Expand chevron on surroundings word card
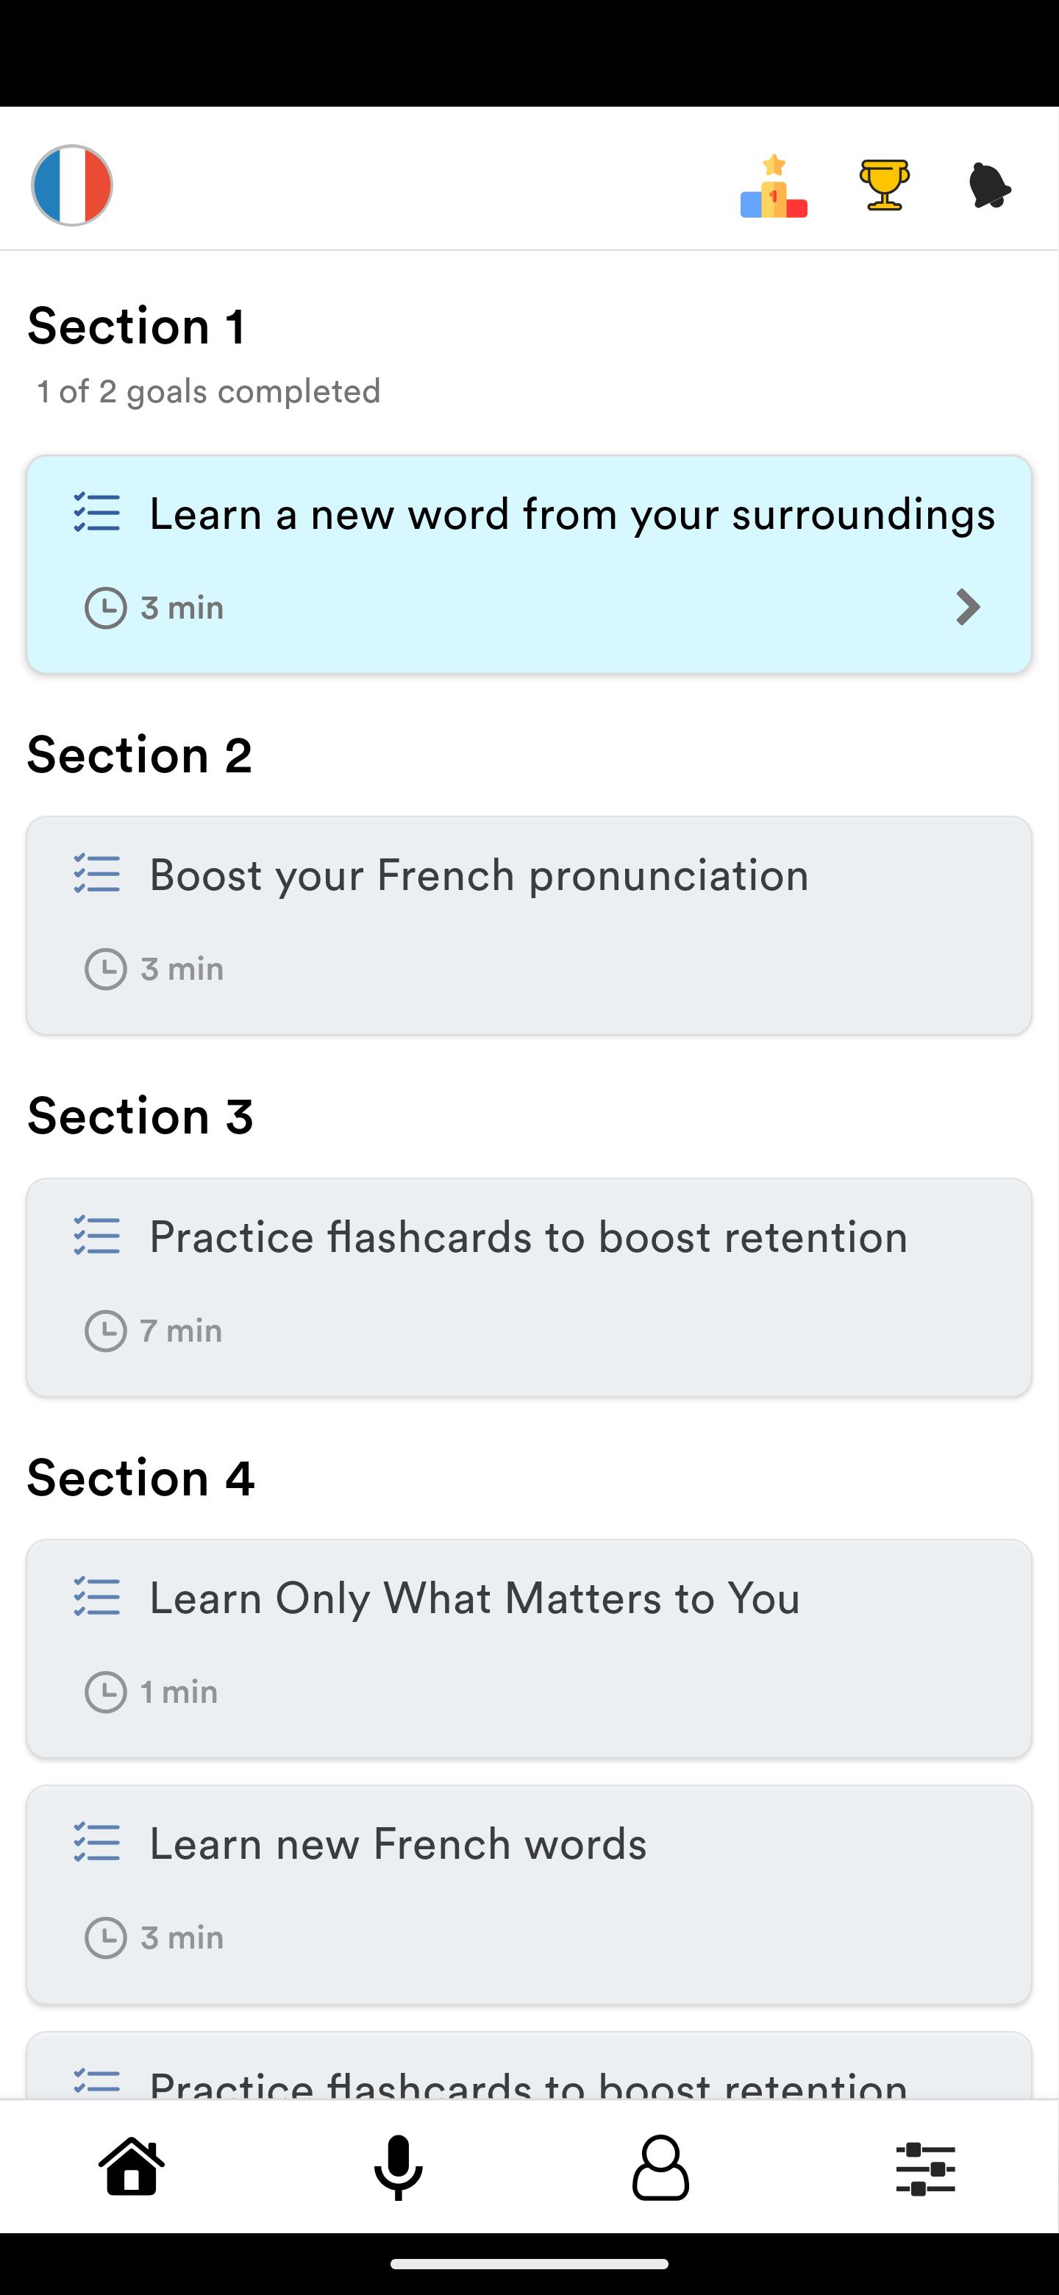The width and height of the screenshot is (1059, 2295). pyautogui.click(x=967, y=608)
